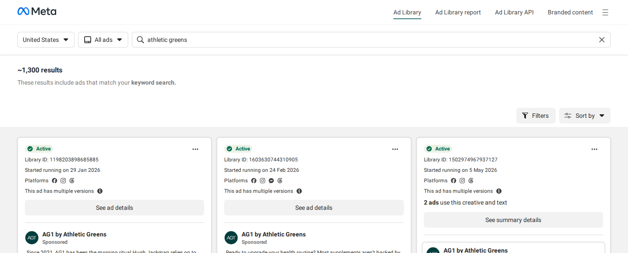This screenshot has width=628, height=253.
Task: Click Library ID: 1603630744310905 text
Action: (261, 160)
